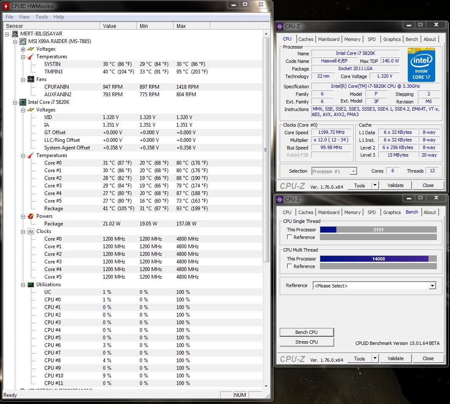This screenshot has height=404, width=450.
Task: Click the Bench CPU button
Action: [x=306, y=332]
